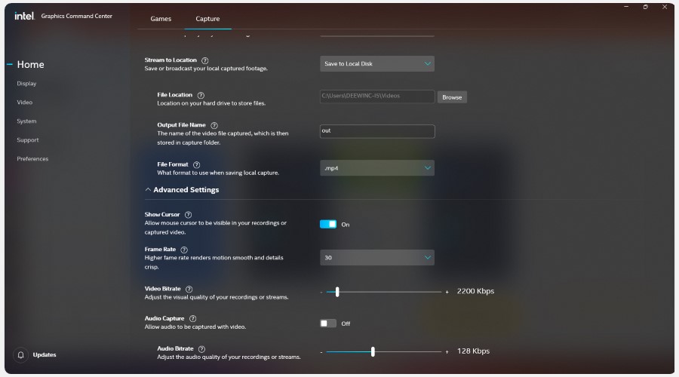The width and height of the screenshot is (679, 377).
Task: Enable the Audio Capture toggle
Action: (328, 323)
